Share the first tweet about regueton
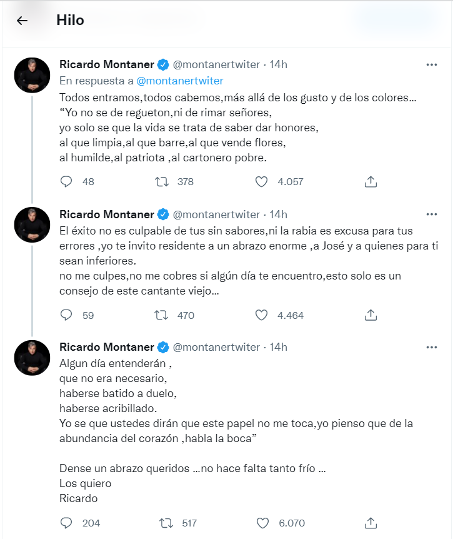This screenshot has width=453, height=539. 371,181
